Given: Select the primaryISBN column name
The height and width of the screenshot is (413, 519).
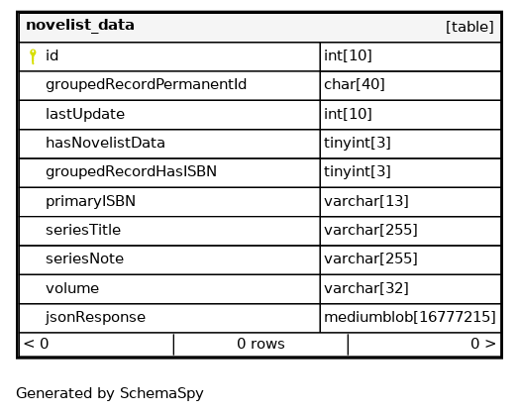Looking at the screenshot, I should (90, 201).
